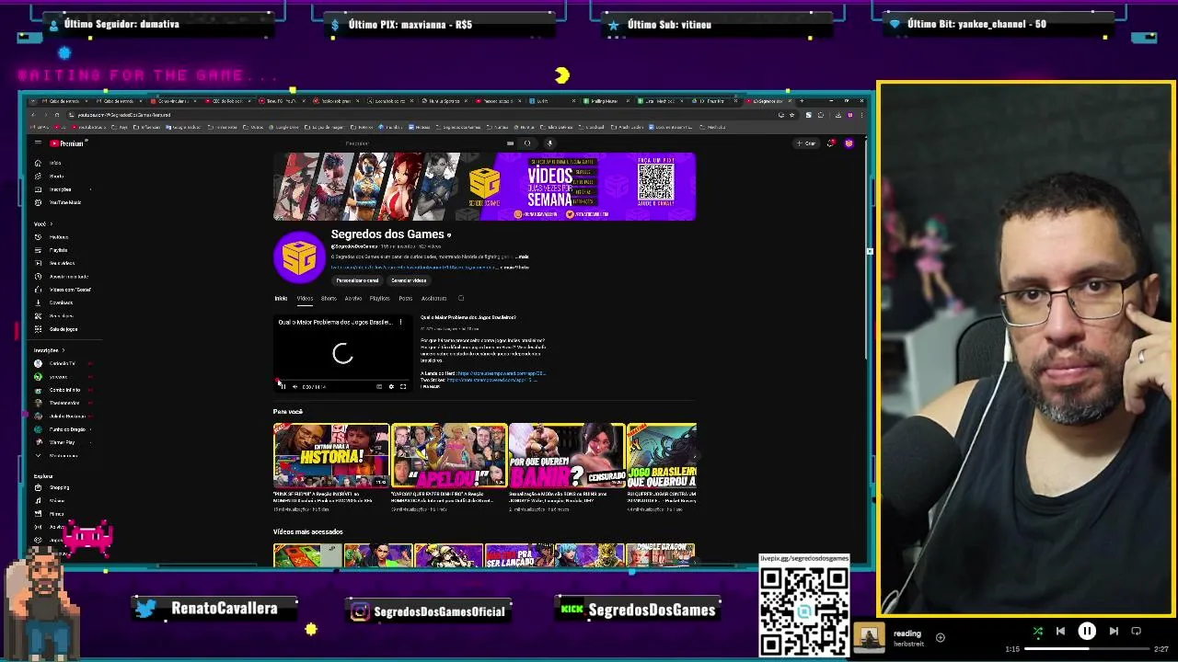Seek on the music progress bar
The width and height of the screenshot is (1178, 662).
tap(1087, 649)
